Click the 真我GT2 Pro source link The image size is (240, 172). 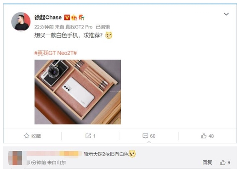click(79, 27)
